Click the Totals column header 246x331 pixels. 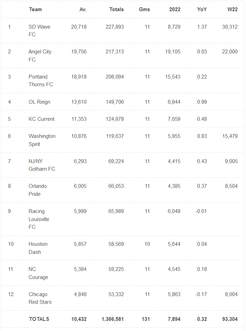tap(116, 9)
